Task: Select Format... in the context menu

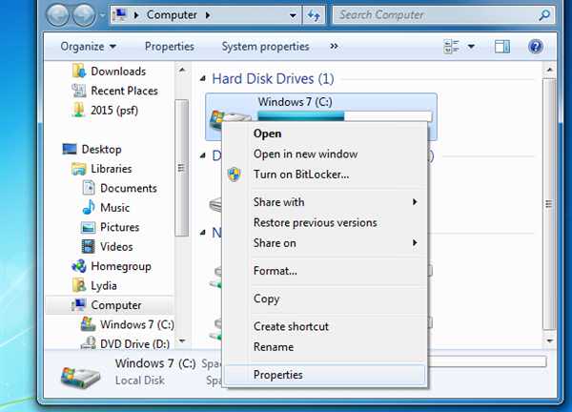Action: click(326, 271)
